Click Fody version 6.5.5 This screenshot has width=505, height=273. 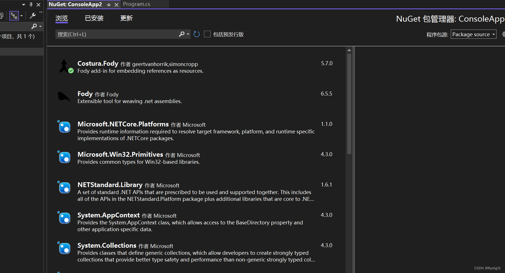click(326, 94)
